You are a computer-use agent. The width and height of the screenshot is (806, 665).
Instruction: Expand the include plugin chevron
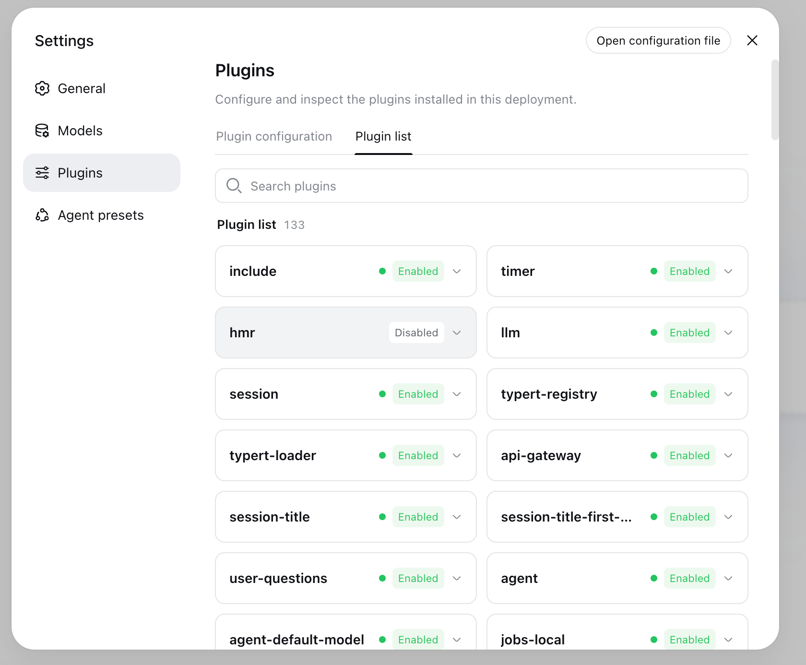click(x=457, y=271)
